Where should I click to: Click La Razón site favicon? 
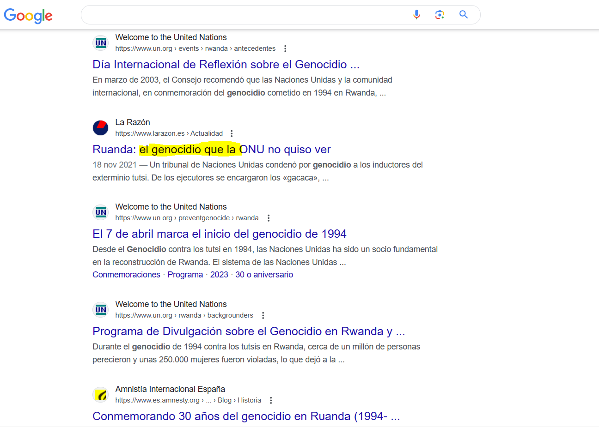101,128
